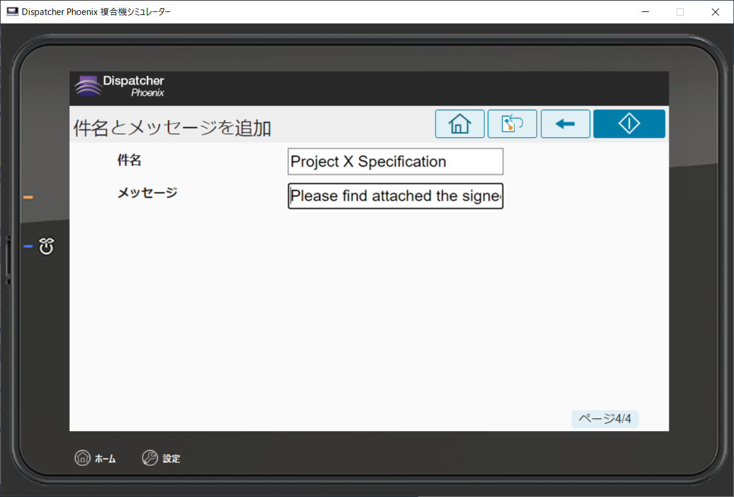The image size is (734, 497).
Task: Start the scan with the blue diamond button
Action: pyautogui.click(x=629, y=124)
